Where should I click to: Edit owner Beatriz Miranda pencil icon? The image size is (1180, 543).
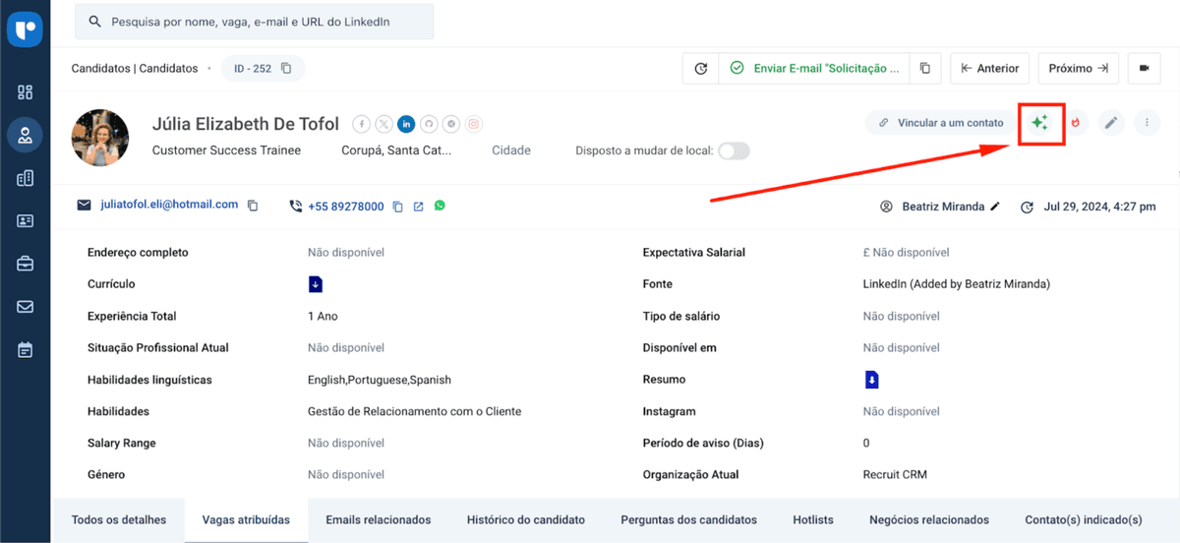click(x=995, y=207)
